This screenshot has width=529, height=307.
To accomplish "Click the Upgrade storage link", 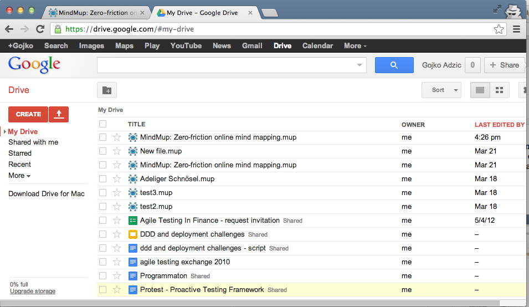I will tap(33, 291).
